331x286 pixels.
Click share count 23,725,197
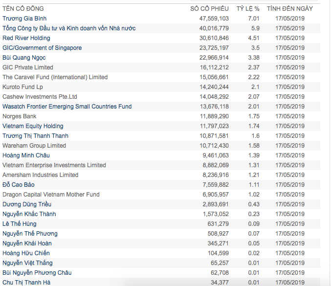click(x=214, y=48)
